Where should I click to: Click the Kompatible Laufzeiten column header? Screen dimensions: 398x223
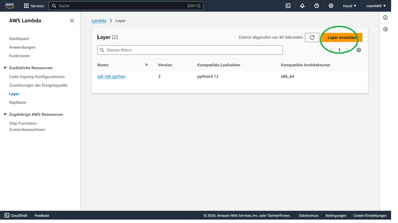[x=219, y=65]
